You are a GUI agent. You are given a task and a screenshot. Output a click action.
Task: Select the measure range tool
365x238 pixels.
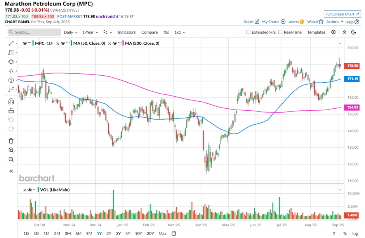pos(11,89)
